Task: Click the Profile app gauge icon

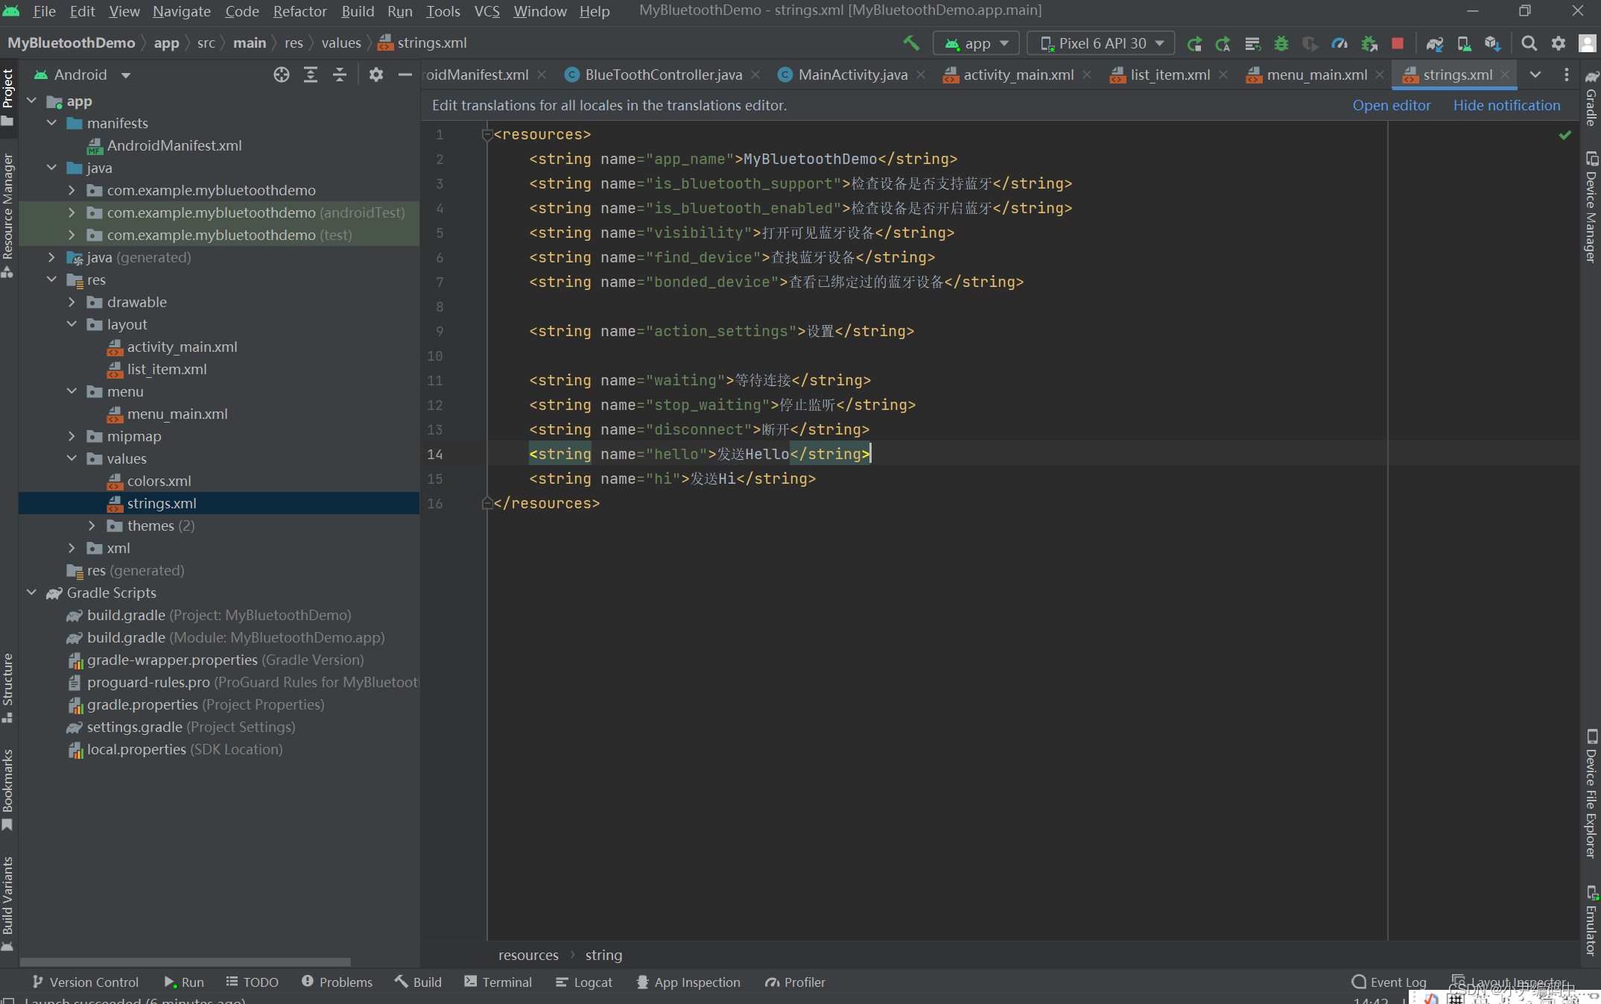Action: (x=1340, y=43)
